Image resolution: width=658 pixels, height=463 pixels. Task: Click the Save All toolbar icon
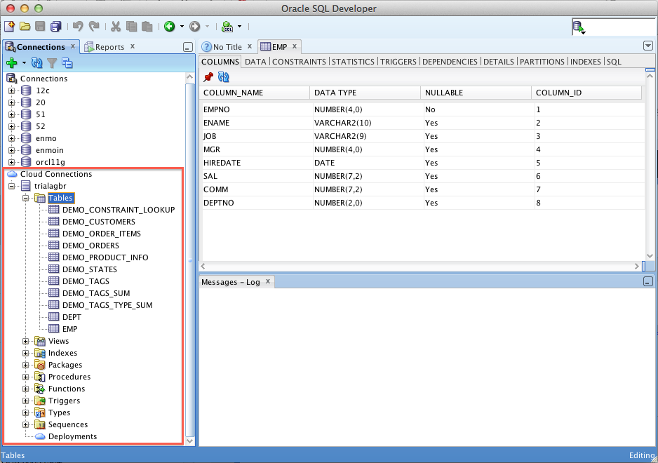point(55,27)
